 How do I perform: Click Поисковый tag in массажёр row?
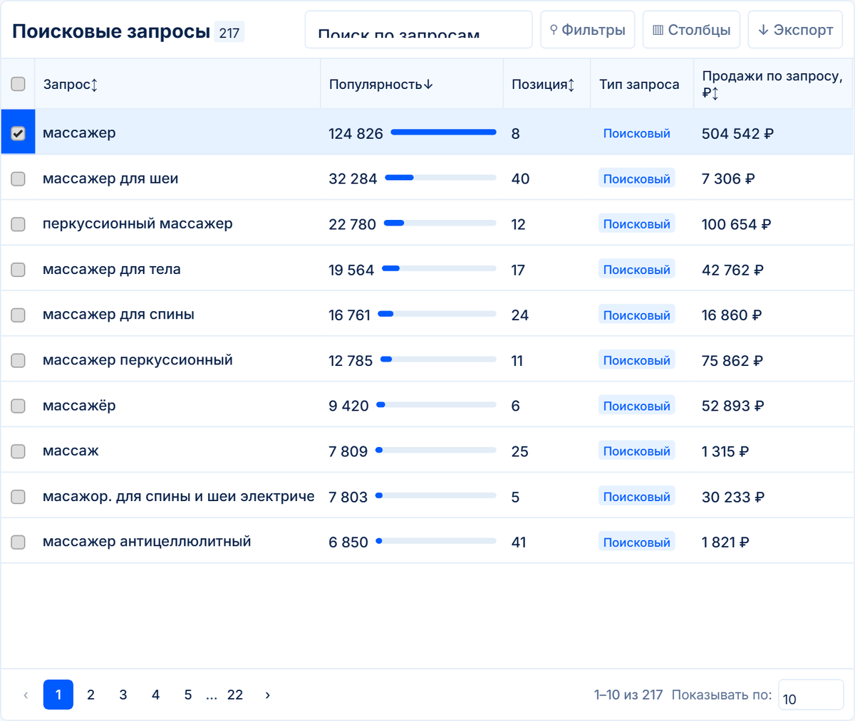[636, 406]
